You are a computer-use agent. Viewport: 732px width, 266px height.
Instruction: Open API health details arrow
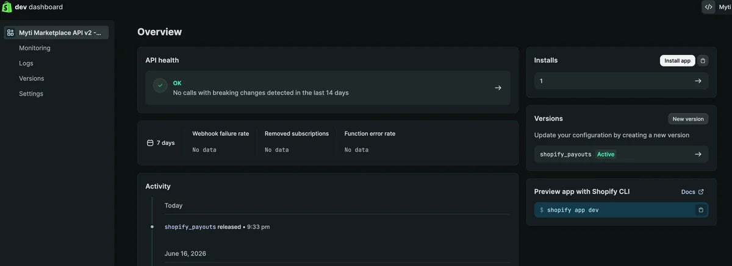click(x=498, y=88)
